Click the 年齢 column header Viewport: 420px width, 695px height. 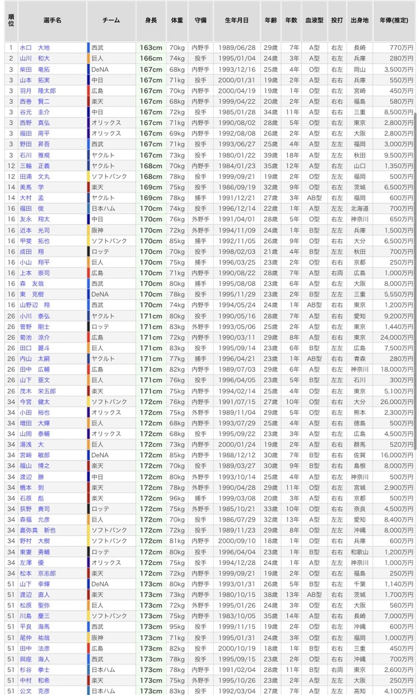pos(270,20)
